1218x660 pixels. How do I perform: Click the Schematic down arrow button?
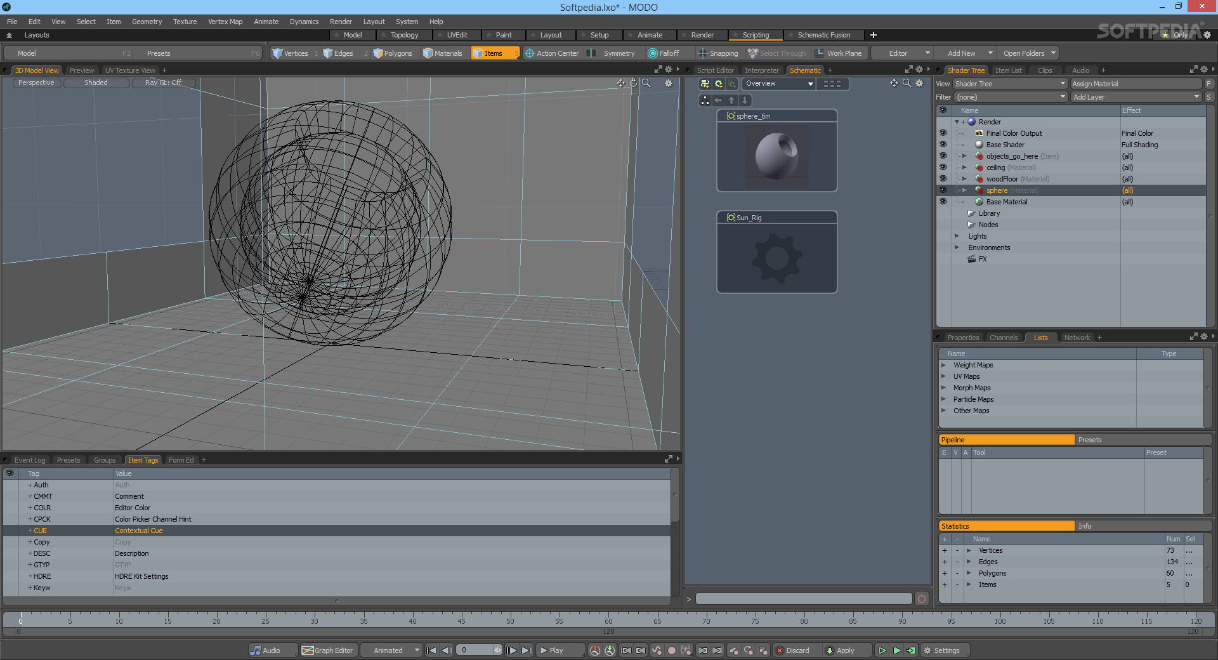pos(745,100)
